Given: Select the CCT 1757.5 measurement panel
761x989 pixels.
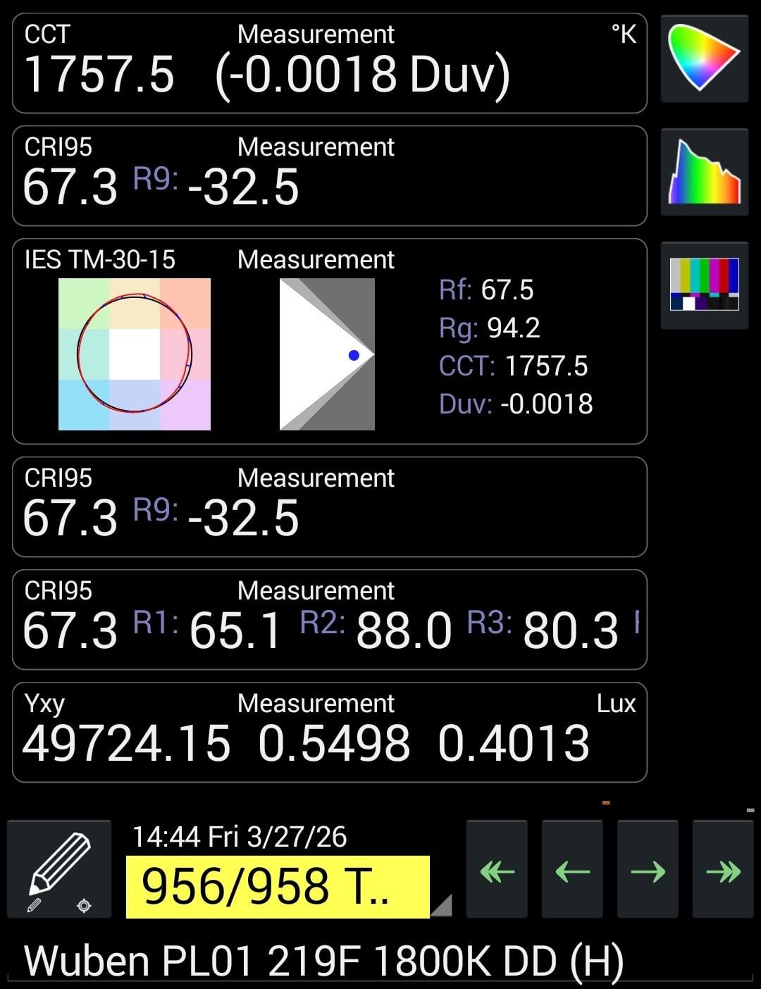Looking at the screenshot, I should click(329, 63).
